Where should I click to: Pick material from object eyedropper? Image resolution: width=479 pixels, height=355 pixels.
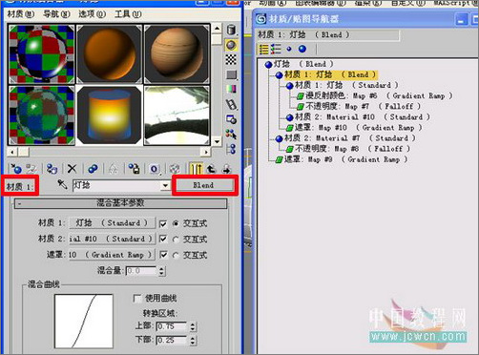pos(62,184)
